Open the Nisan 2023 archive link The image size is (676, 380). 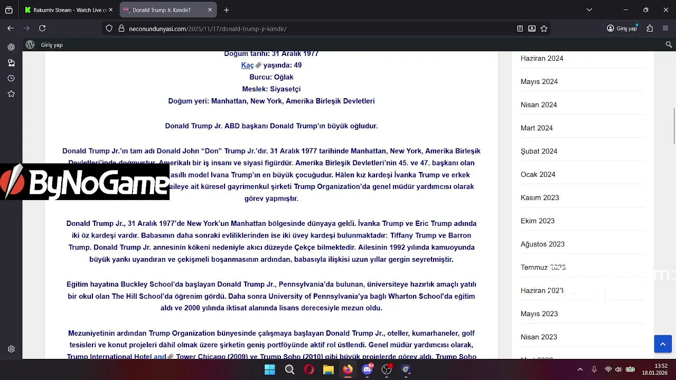click(539, 337)
